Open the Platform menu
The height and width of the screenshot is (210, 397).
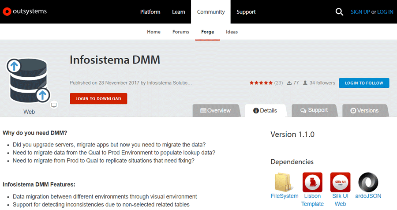(x=150, y=11)
